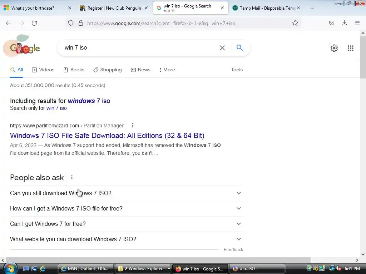Click the forward navigation arrow
This screenshot has width=366, height=274.
click(x=21, y=23)
